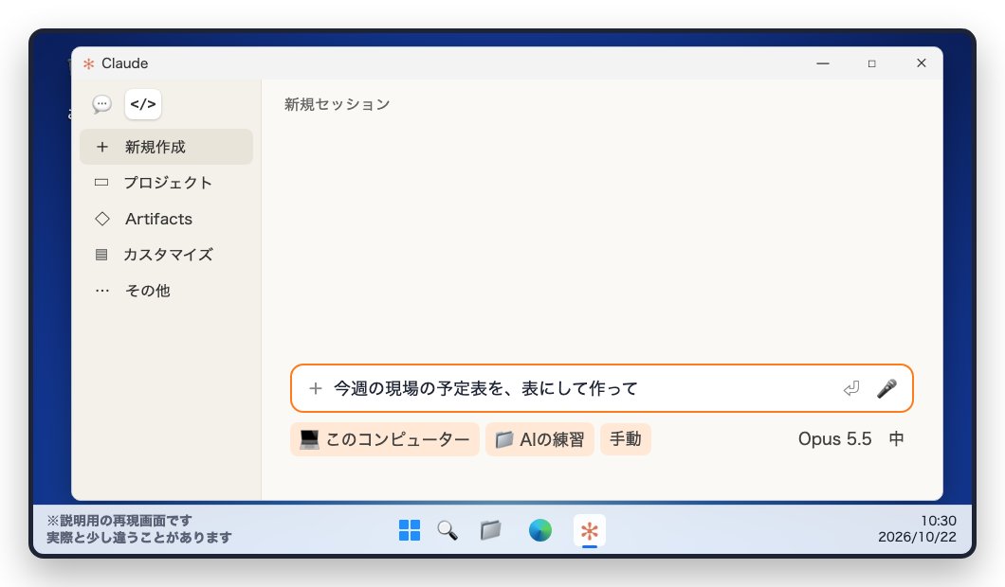Image resolution: width=1005 pixels, height=587 pixels.
Task: Minimize the Claude window
Action: pyautogui.click(x=823, y=63)
